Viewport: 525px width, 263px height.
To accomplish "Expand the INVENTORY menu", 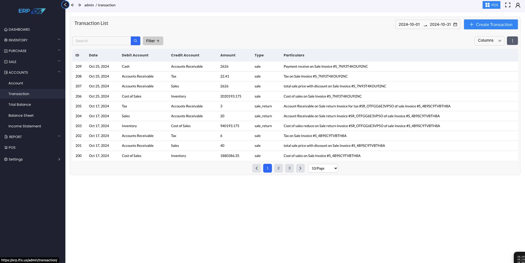I will pos(33,40).
